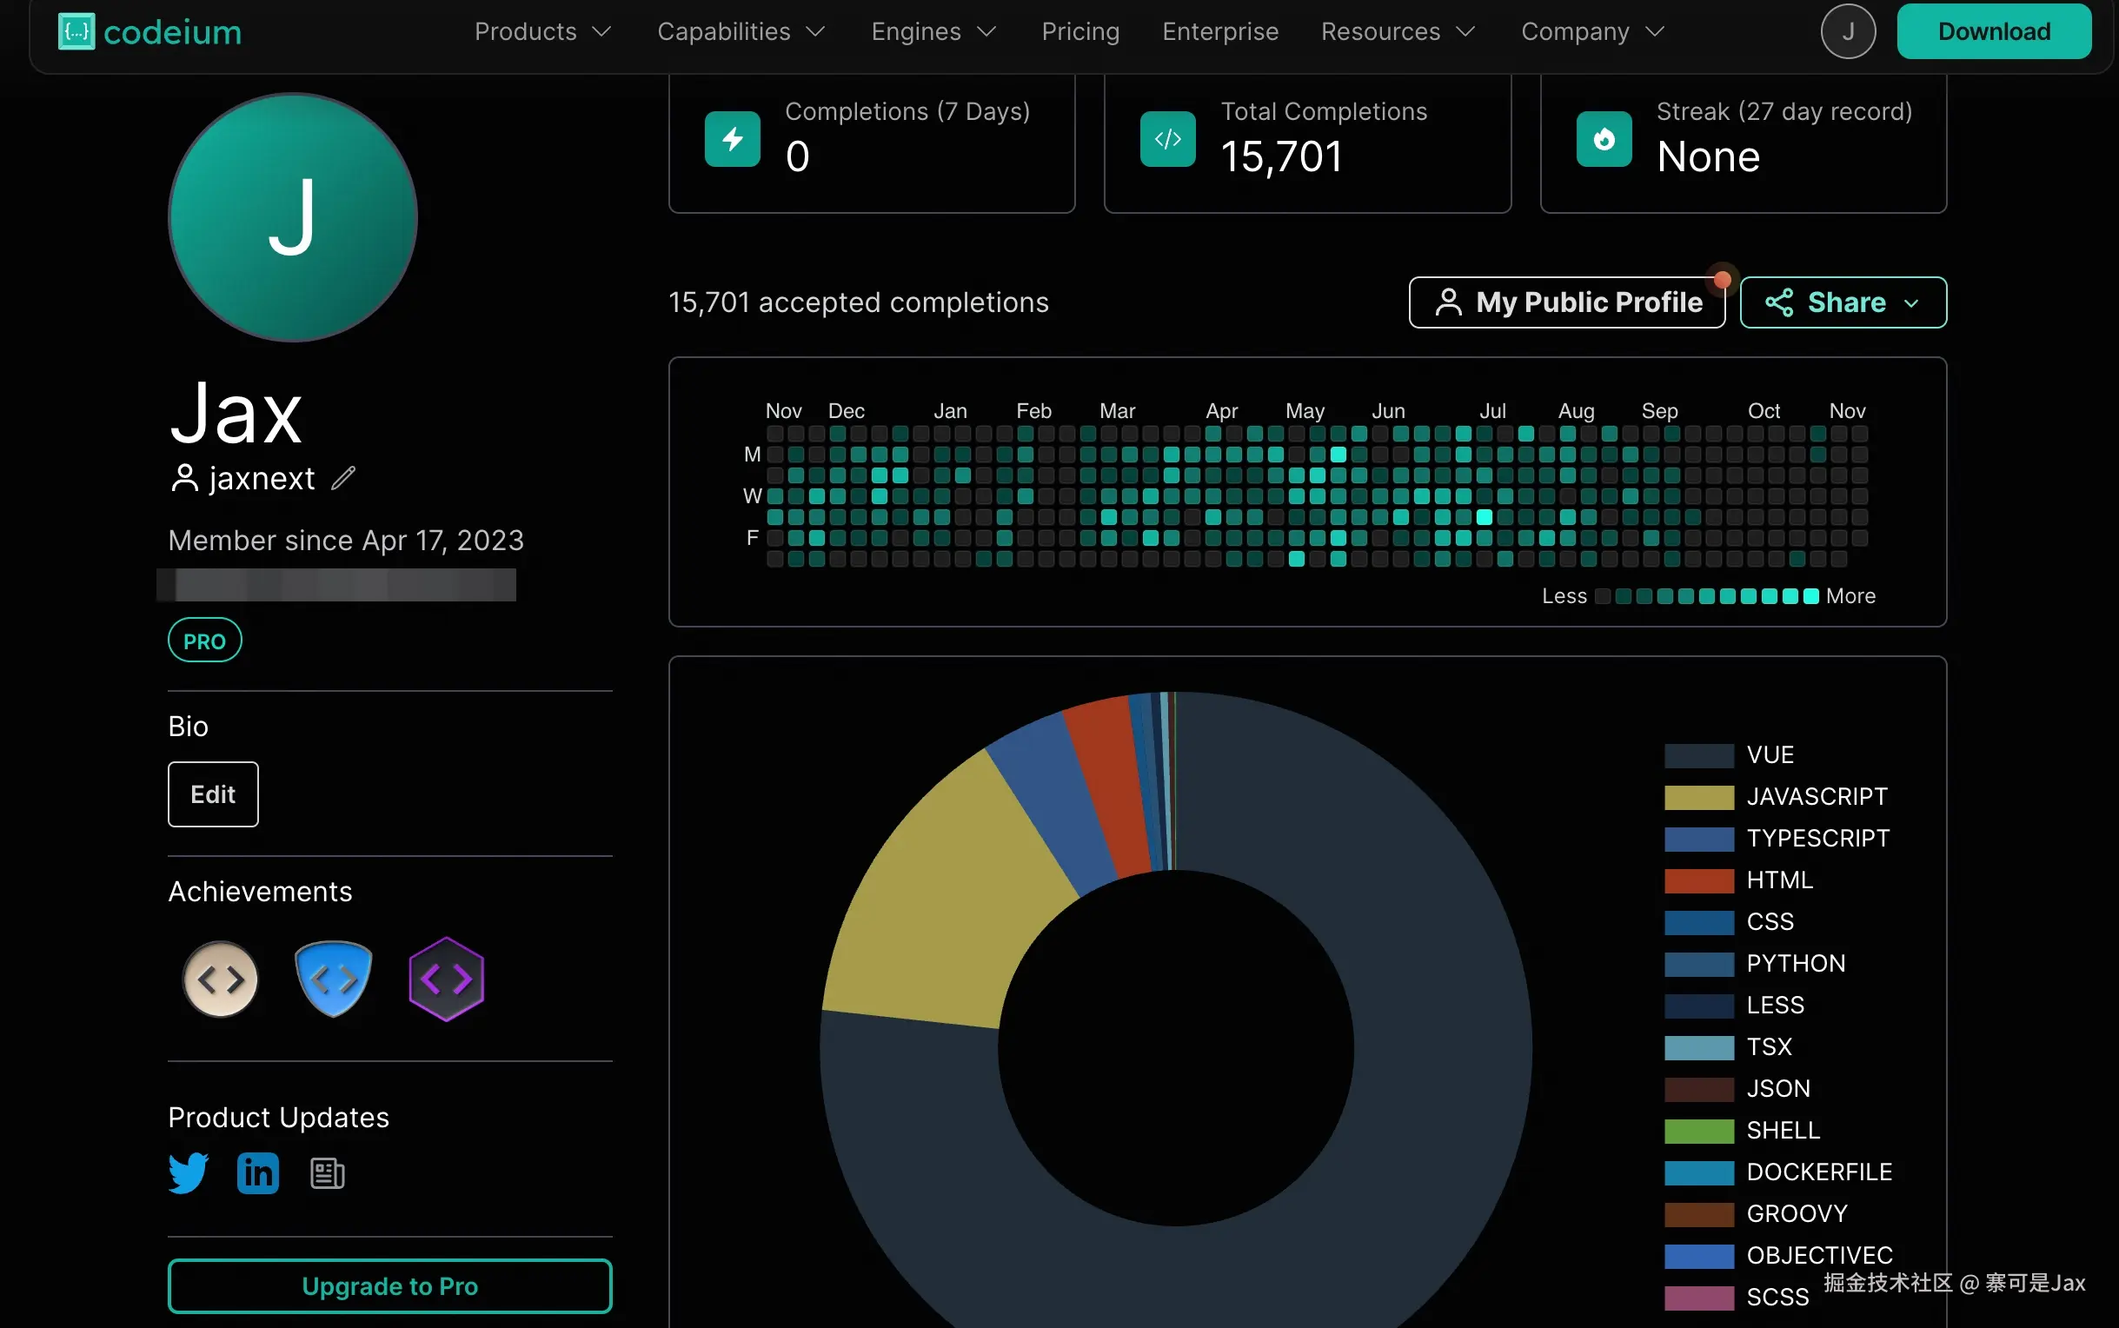The width and height of the screenshot is (2119, 1328).
Task: Expand the Products menu
Action: (x=542, y=31)
